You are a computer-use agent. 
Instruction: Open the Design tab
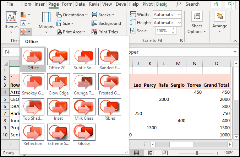(162, 4)
